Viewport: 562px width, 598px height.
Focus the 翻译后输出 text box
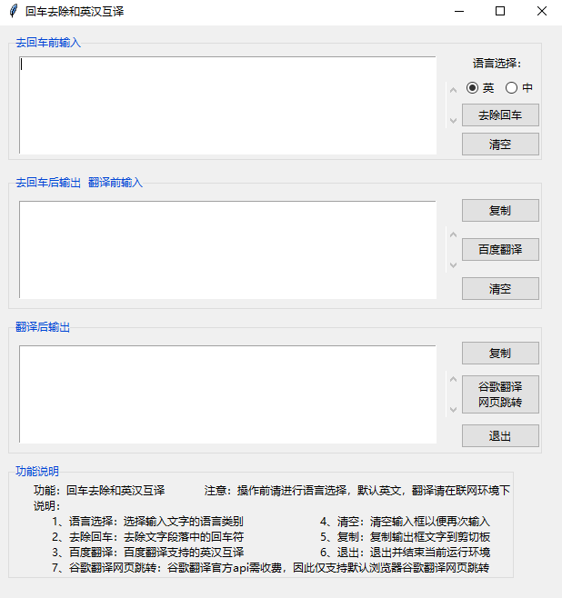click(227, 394)
